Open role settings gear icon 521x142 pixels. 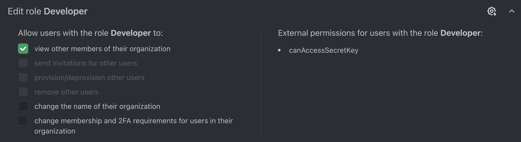[492, 11]
